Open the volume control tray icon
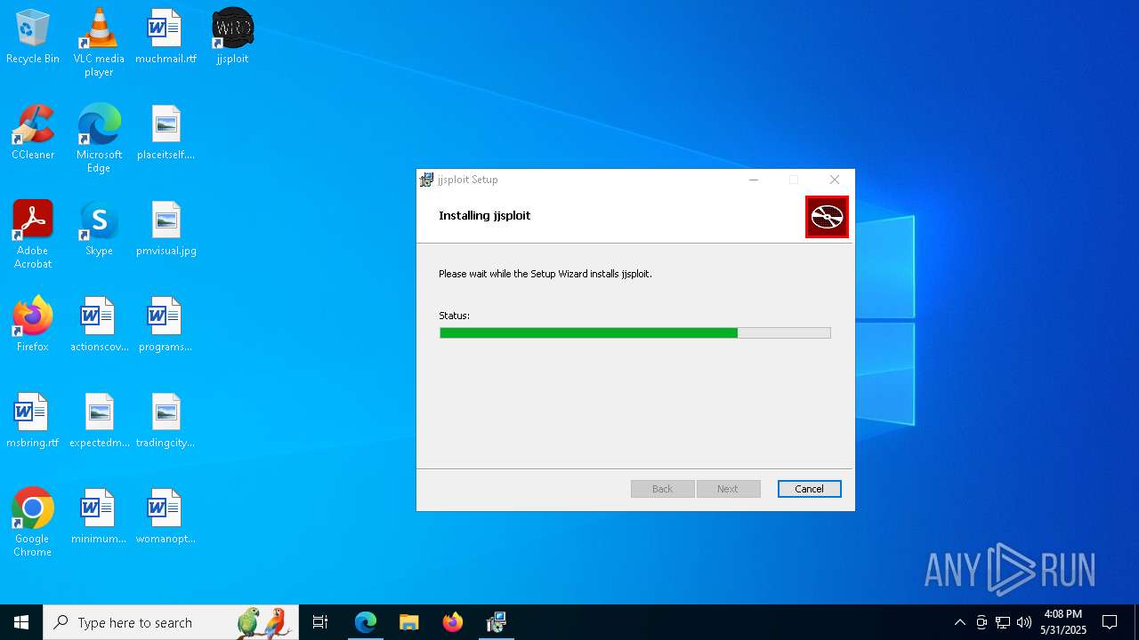1139x640 pixels. (x=1024, y=622)
